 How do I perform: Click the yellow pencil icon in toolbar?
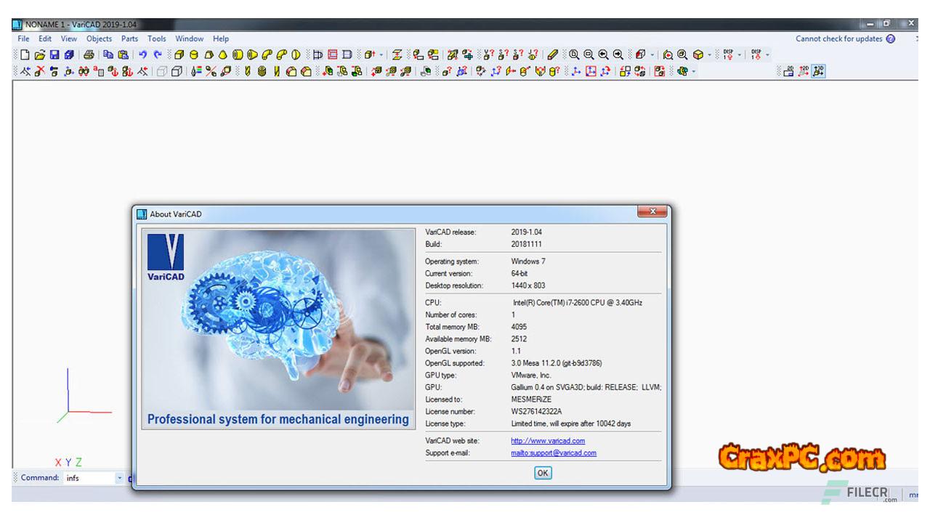click(x=553, y=54)
